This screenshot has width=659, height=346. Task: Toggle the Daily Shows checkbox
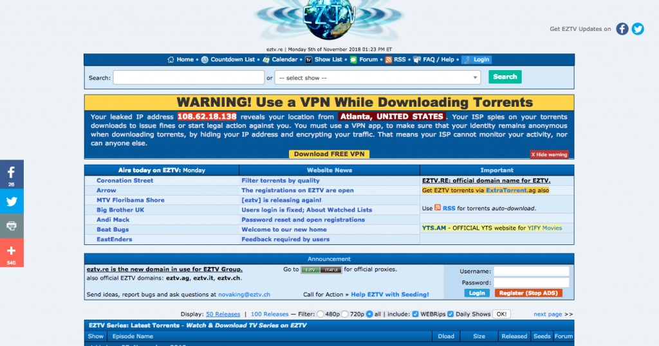(450, 314)
